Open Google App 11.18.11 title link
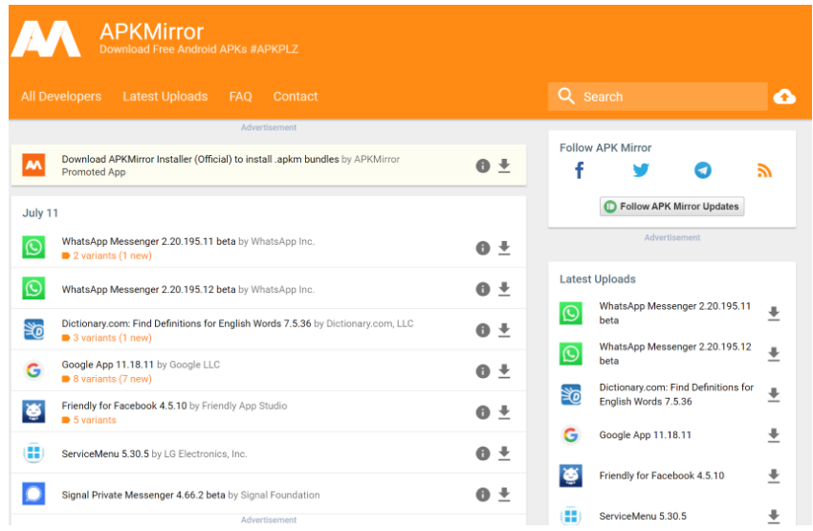The height and width of the screenshot is (531, 813). pos(108,365)
